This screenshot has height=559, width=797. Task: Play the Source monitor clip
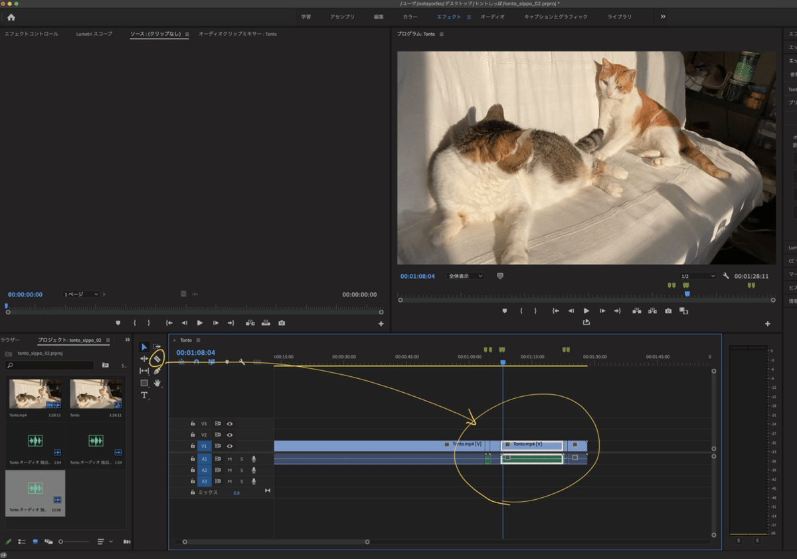pos(200,322)
